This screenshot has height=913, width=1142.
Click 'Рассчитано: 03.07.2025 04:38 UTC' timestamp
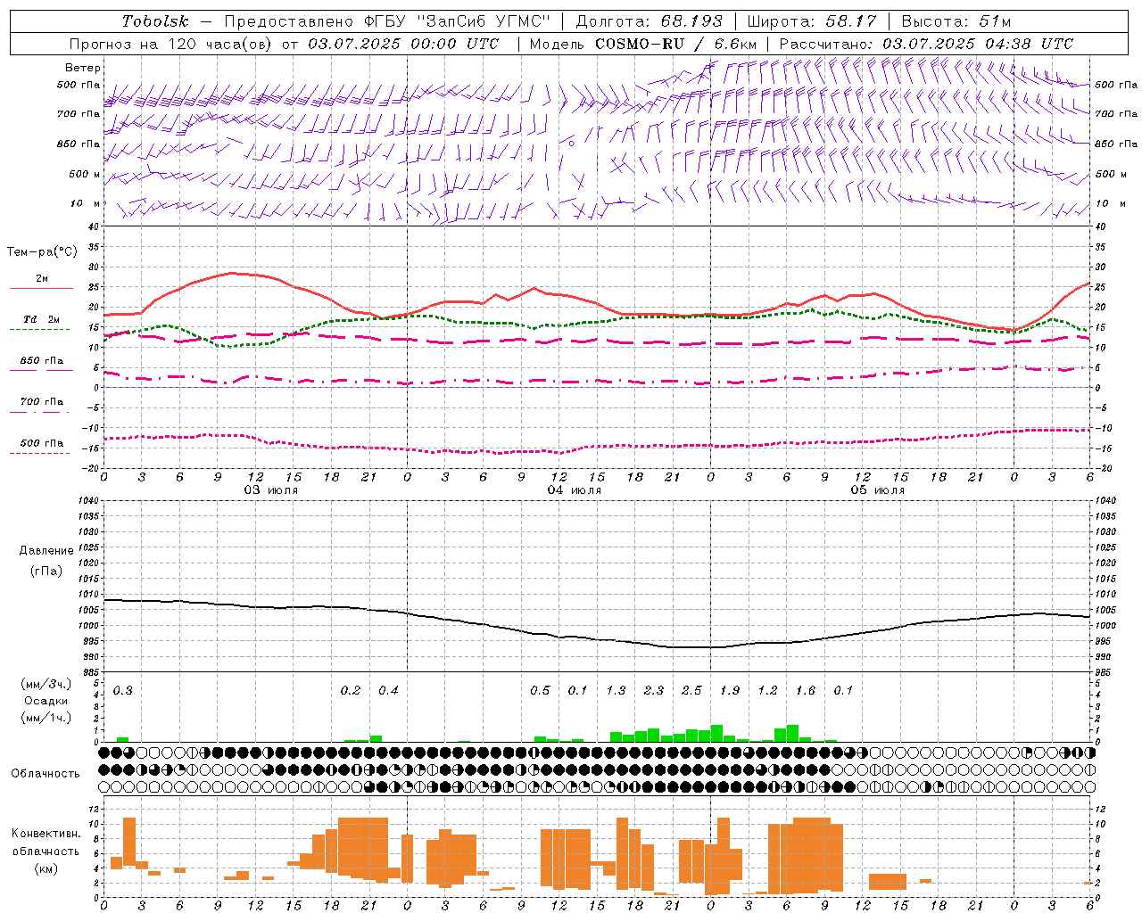(x=926, y=44)
